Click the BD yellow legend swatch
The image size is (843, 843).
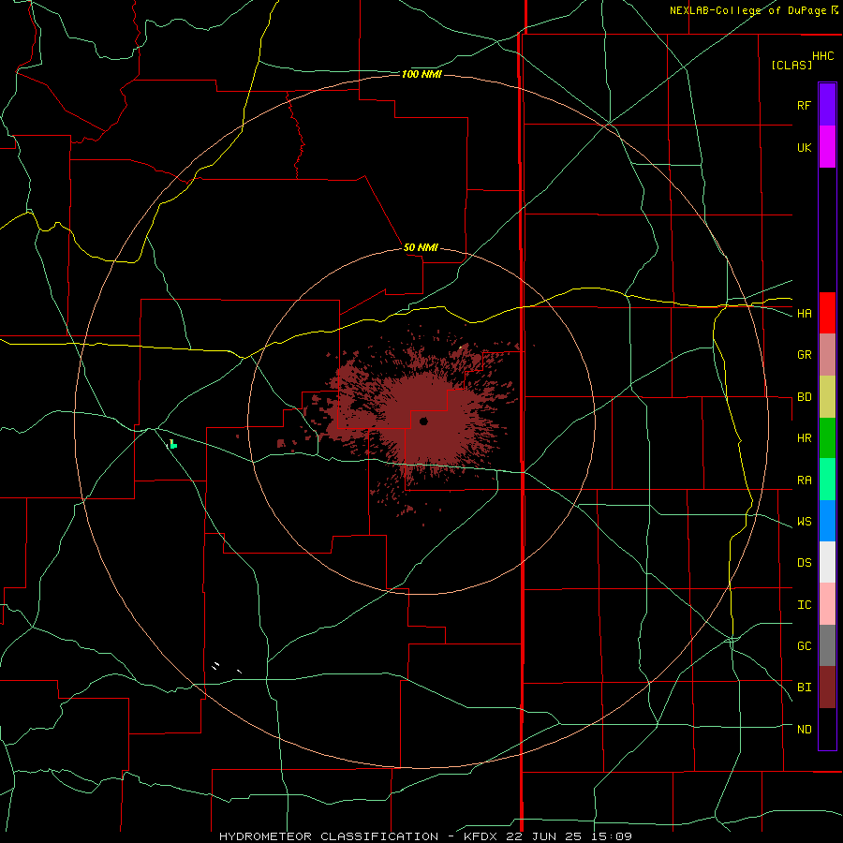(x=827, y=397)
